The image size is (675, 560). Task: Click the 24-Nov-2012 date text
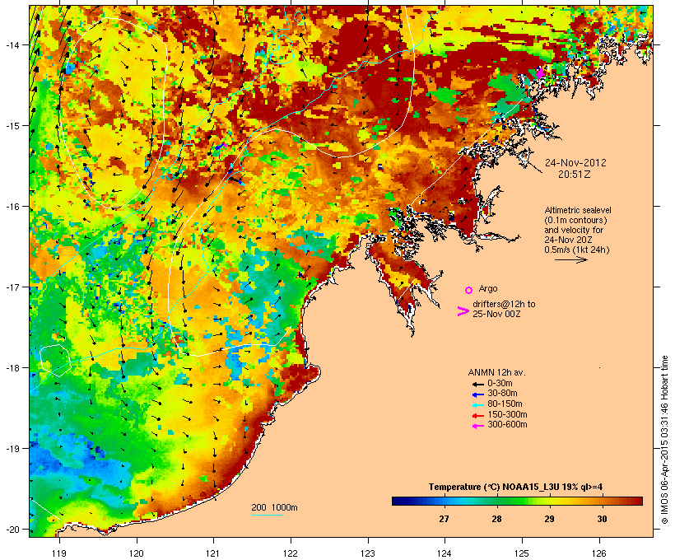(x=575, y=163)
